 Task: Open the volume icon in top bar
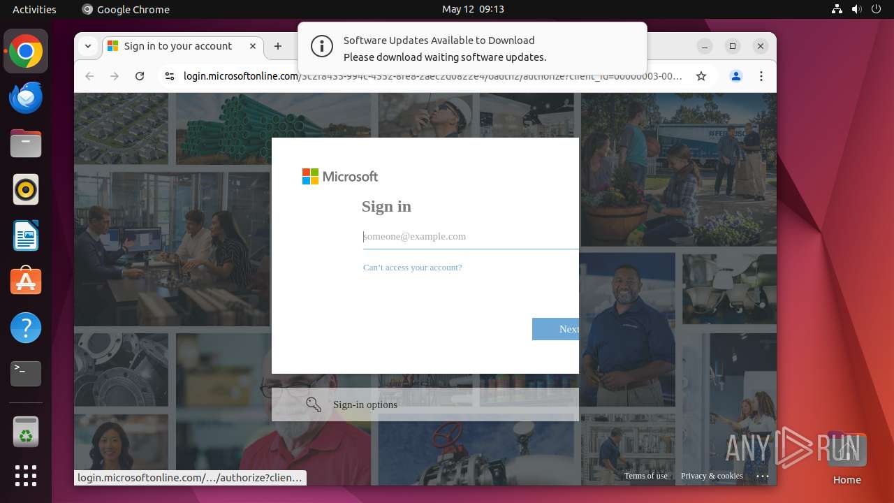(x=856, y=9)
